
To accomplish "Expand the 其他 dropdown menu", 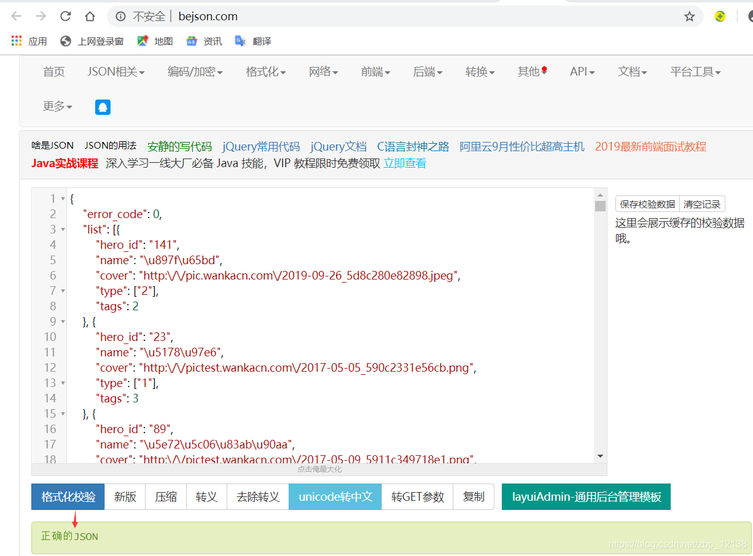I will click(x=533, y=72).
